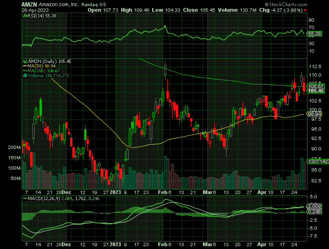The height and width of the screenshot is (249, 329).
Task: Click the RSI legend line icon
Action: tap(25, 16)
